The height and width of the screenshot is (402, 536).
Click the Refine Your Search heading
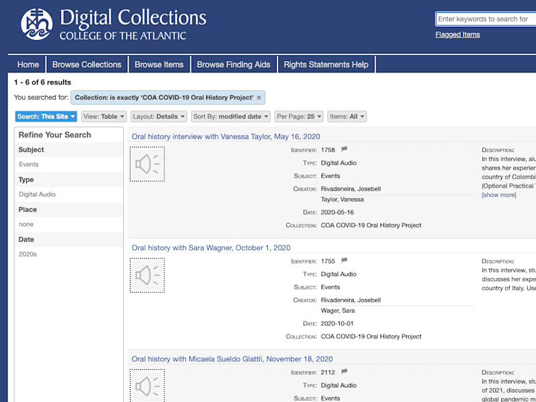click(55, 135)
